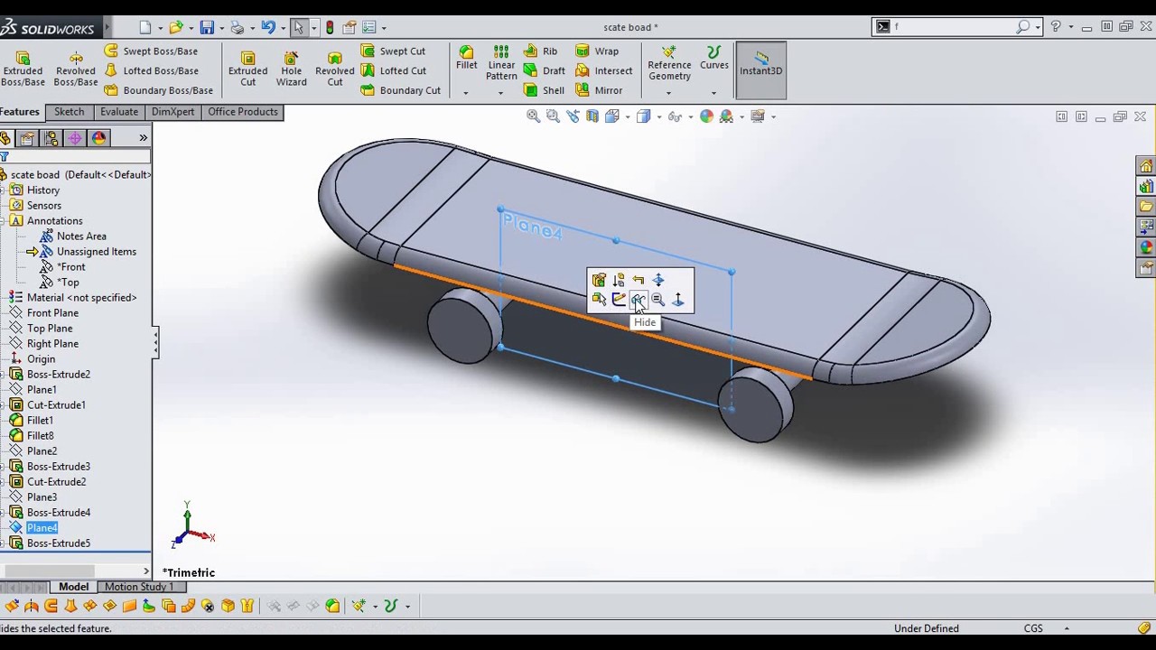Click the Reference Geometry tool
Viewport: 1156px width, 650px height.
669,62
